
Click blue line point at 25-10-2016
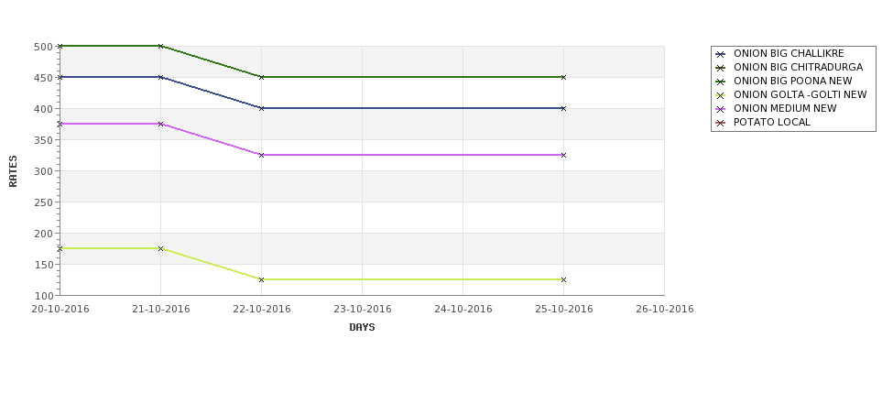[x=564, y=108]
